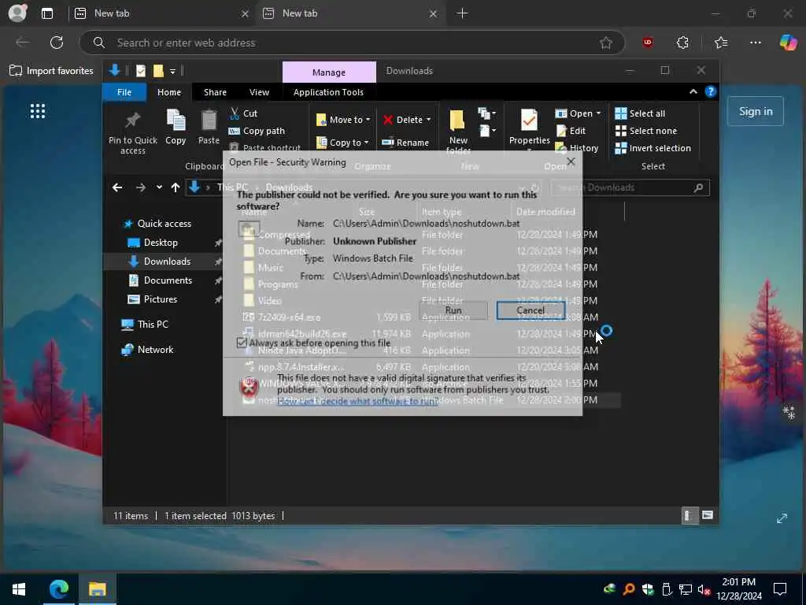The height and width of the screenshot is (605, 806).
Task: Open the View ribbon tab
Action: [x=259, y=92]
